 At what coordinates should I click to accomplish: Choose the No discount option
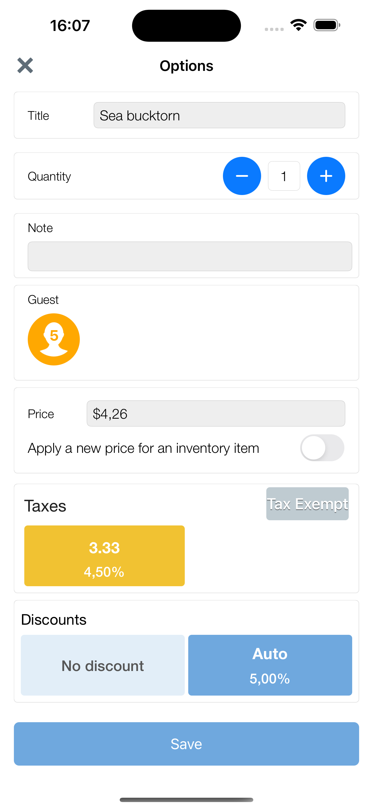pos(103,665)
